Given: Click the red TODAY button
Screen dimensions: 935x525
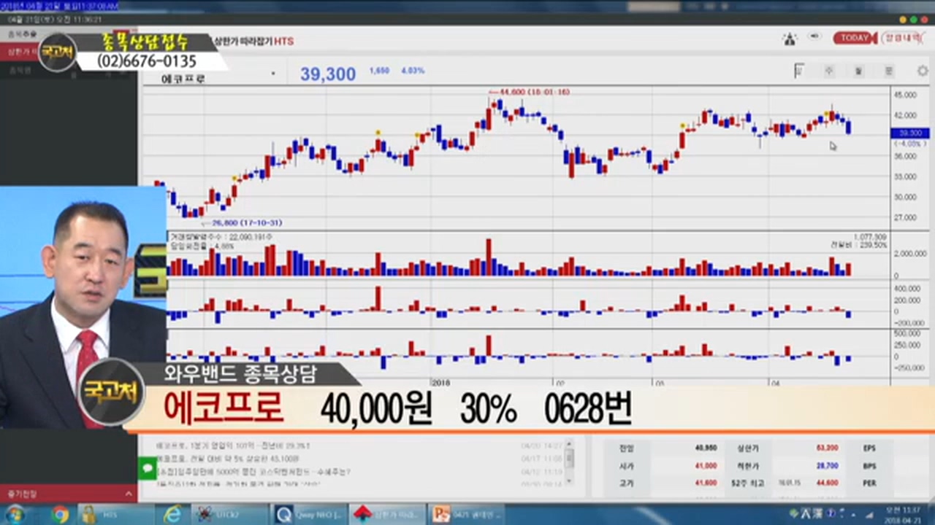Looking at the screenshot, I should tap(853, 38).
